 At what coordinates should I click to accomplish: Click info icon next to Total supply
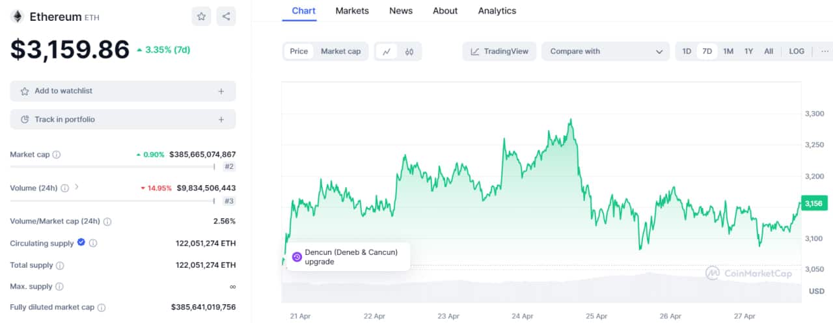tap(60, 266)
